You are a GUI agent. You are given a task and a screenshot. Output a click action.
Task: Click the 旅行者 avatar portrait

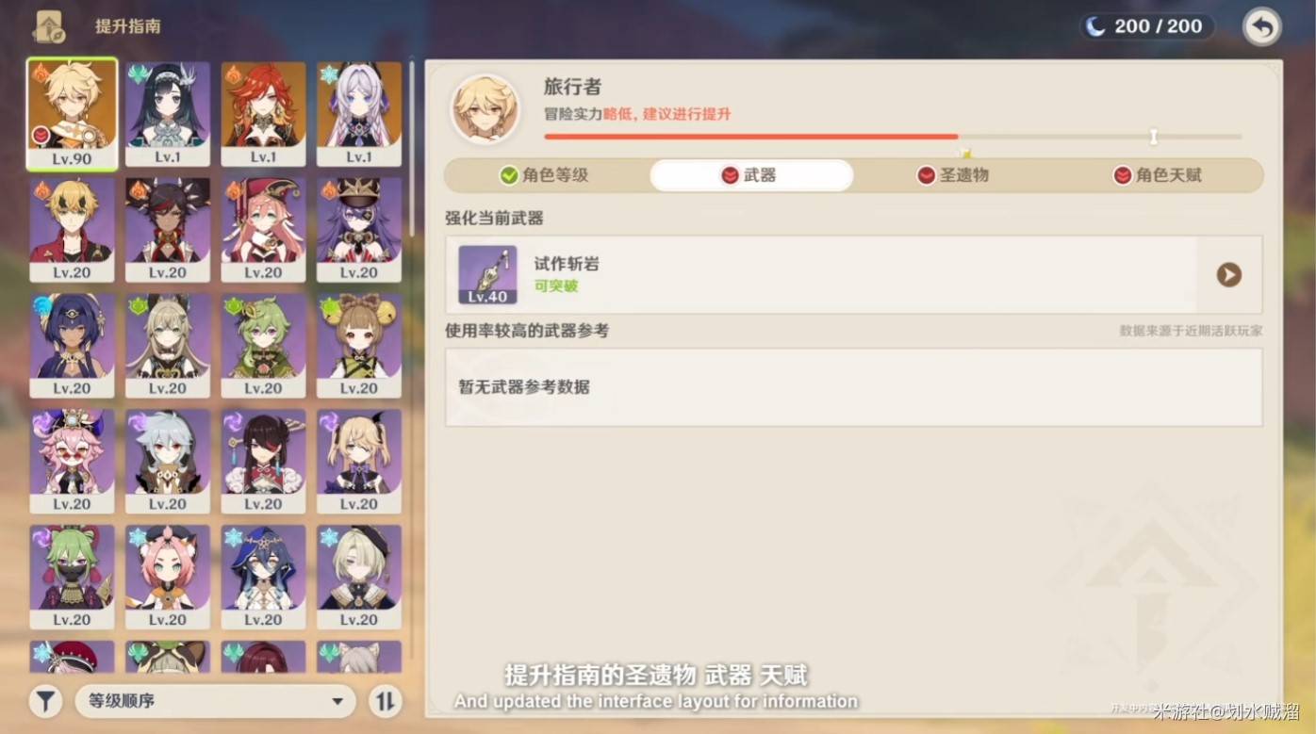[x=485, y=108]
